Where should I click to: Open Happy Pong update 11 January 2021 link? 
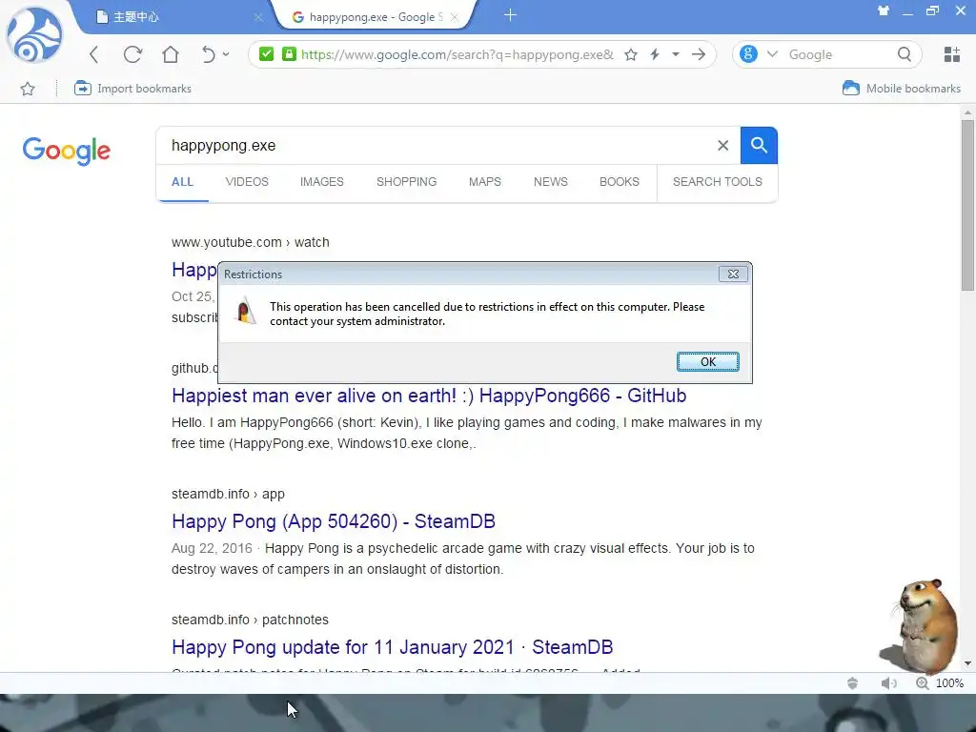[392, 647]
